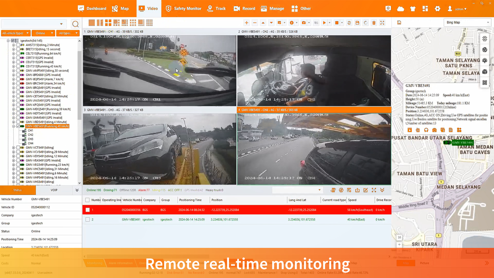Open the Online status filter dropdown
Screen dimensions: 494x278
44,33
